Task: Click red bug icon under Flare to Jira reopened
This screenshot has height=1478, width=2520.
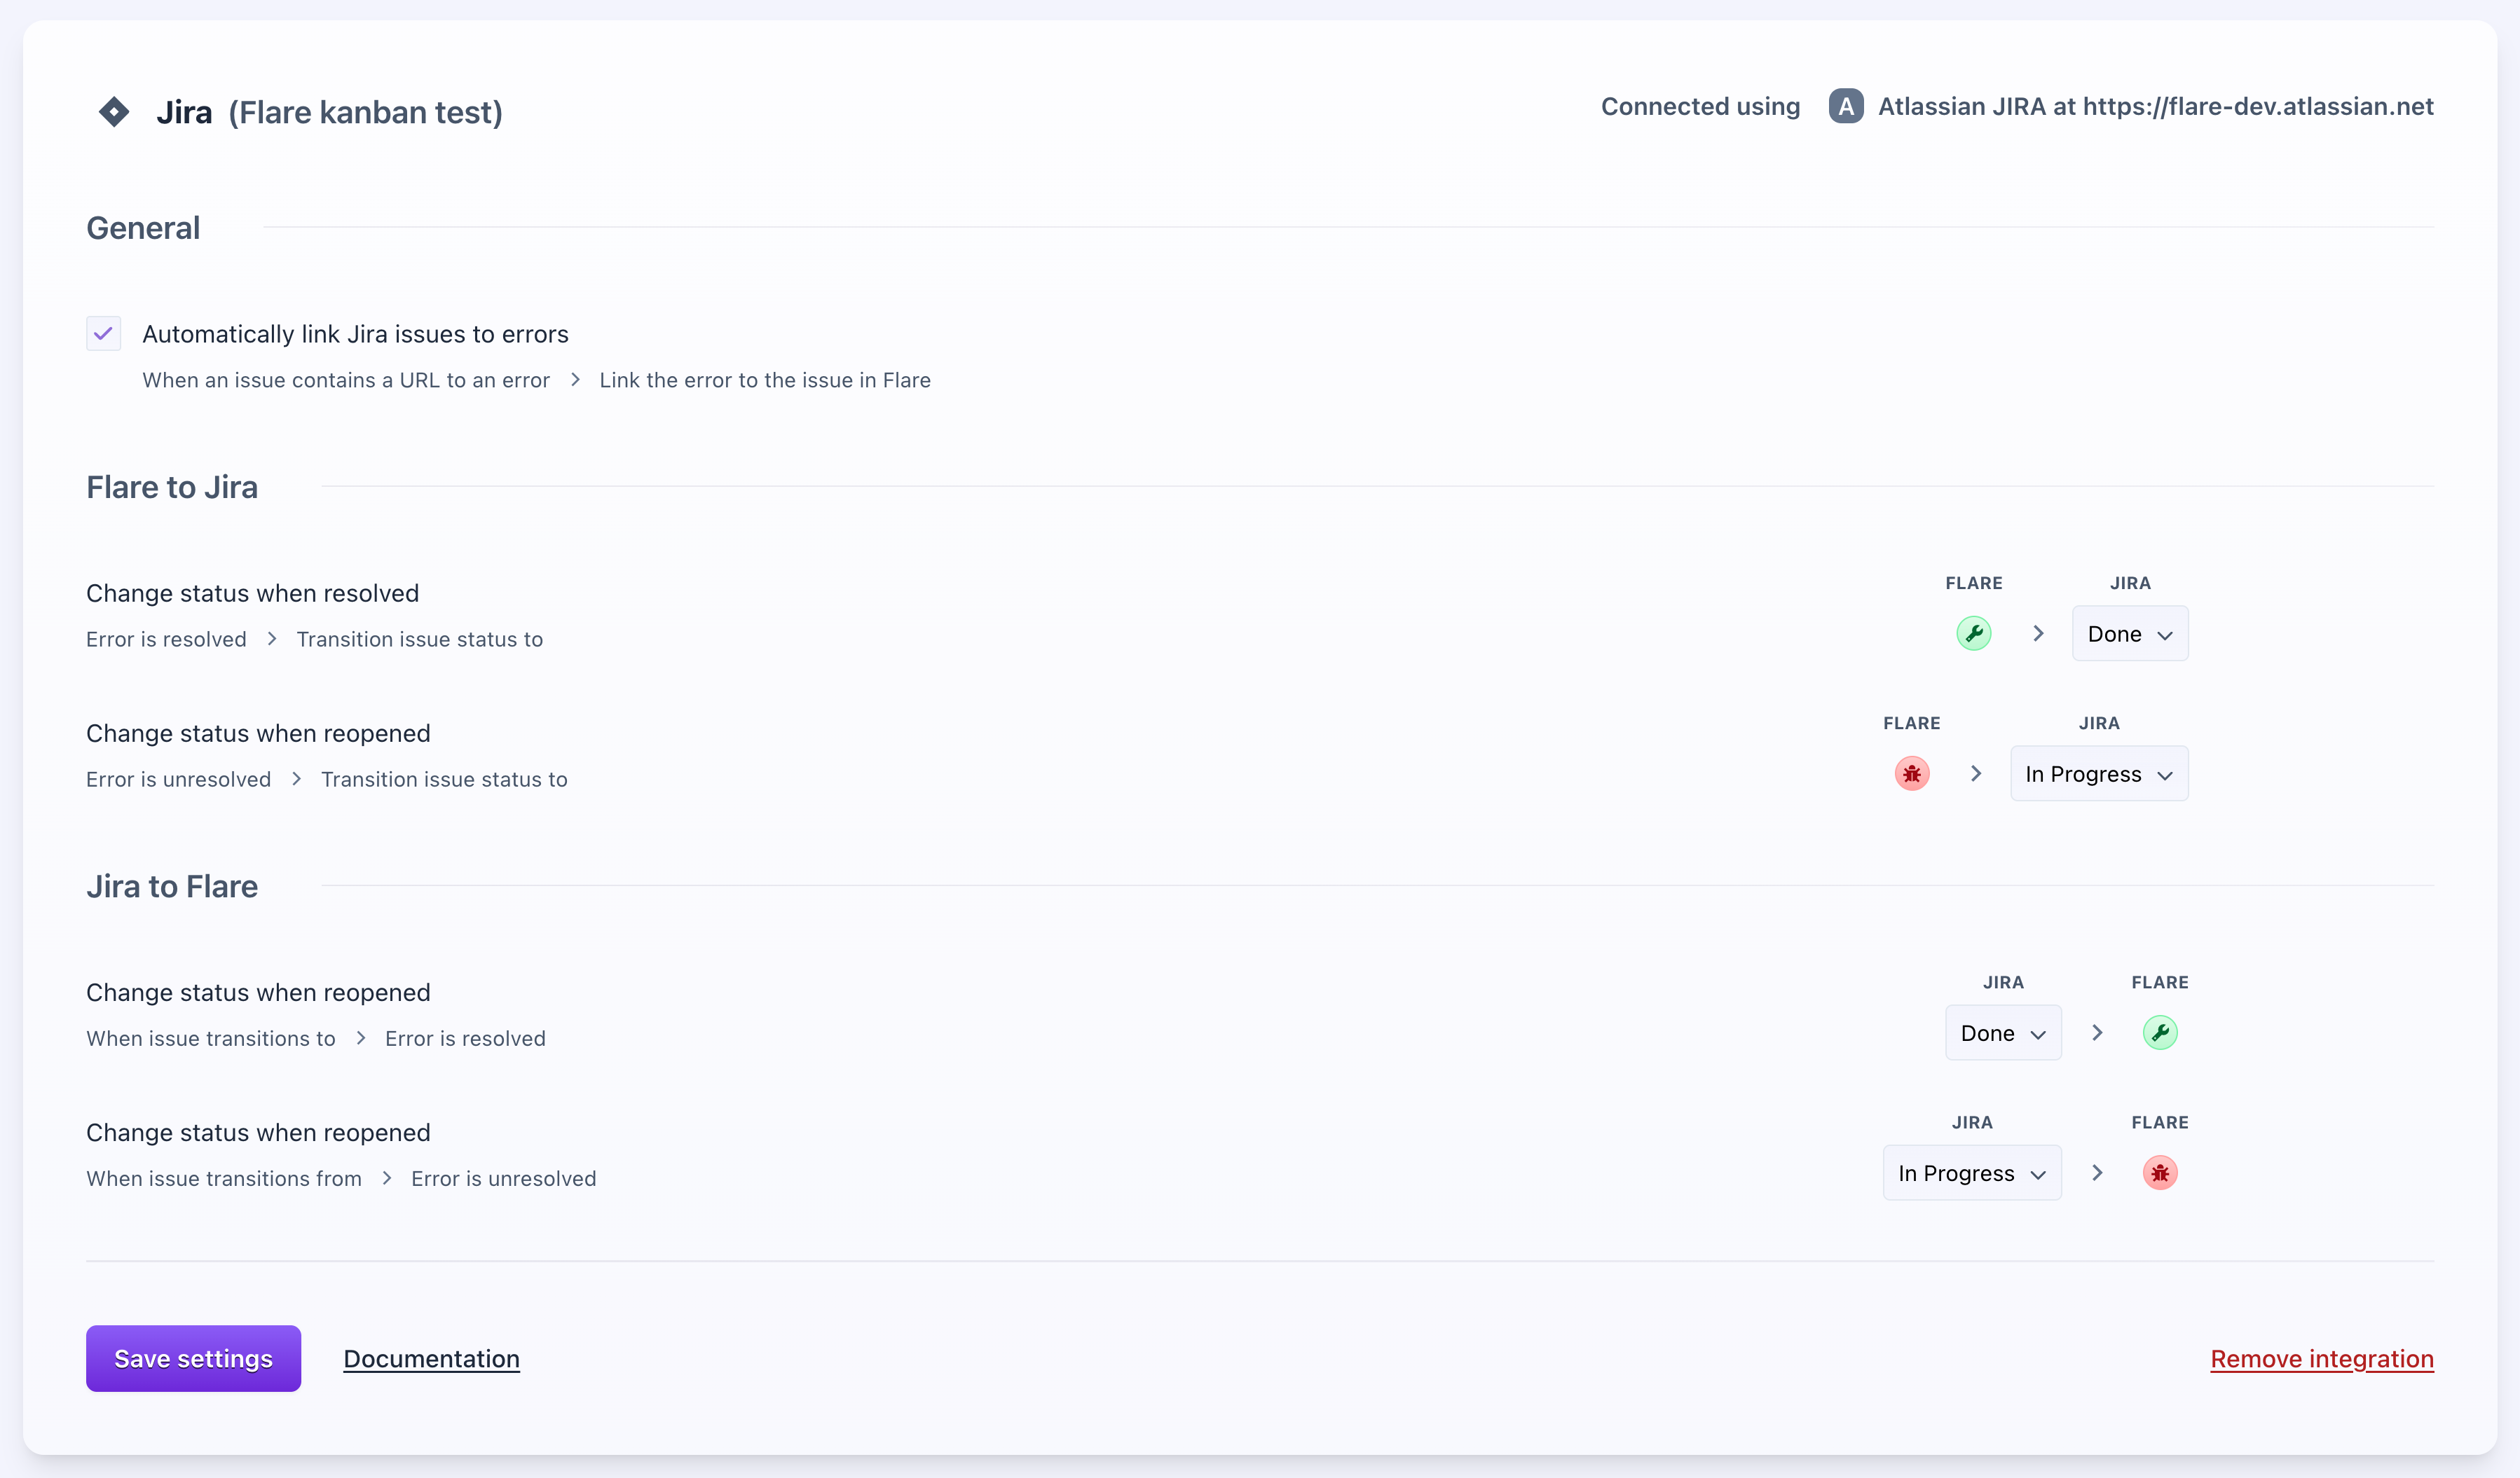Action: 1911,773
